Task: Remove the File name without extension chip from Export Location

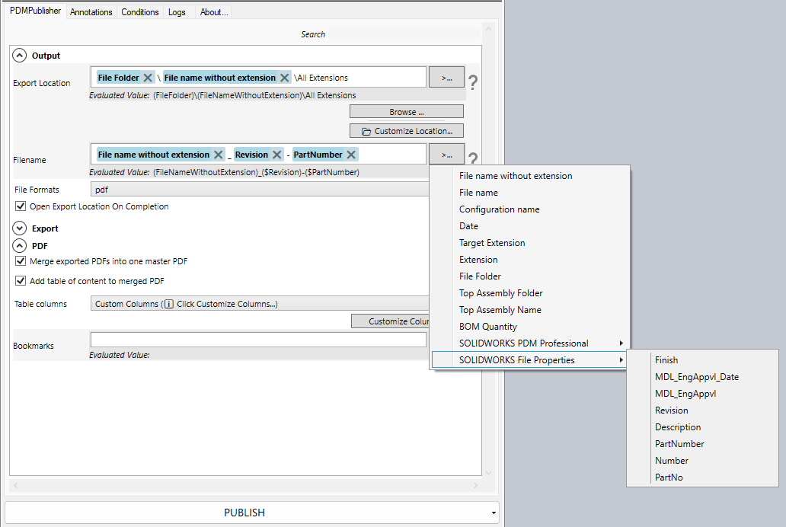Action: coord(285,77)
